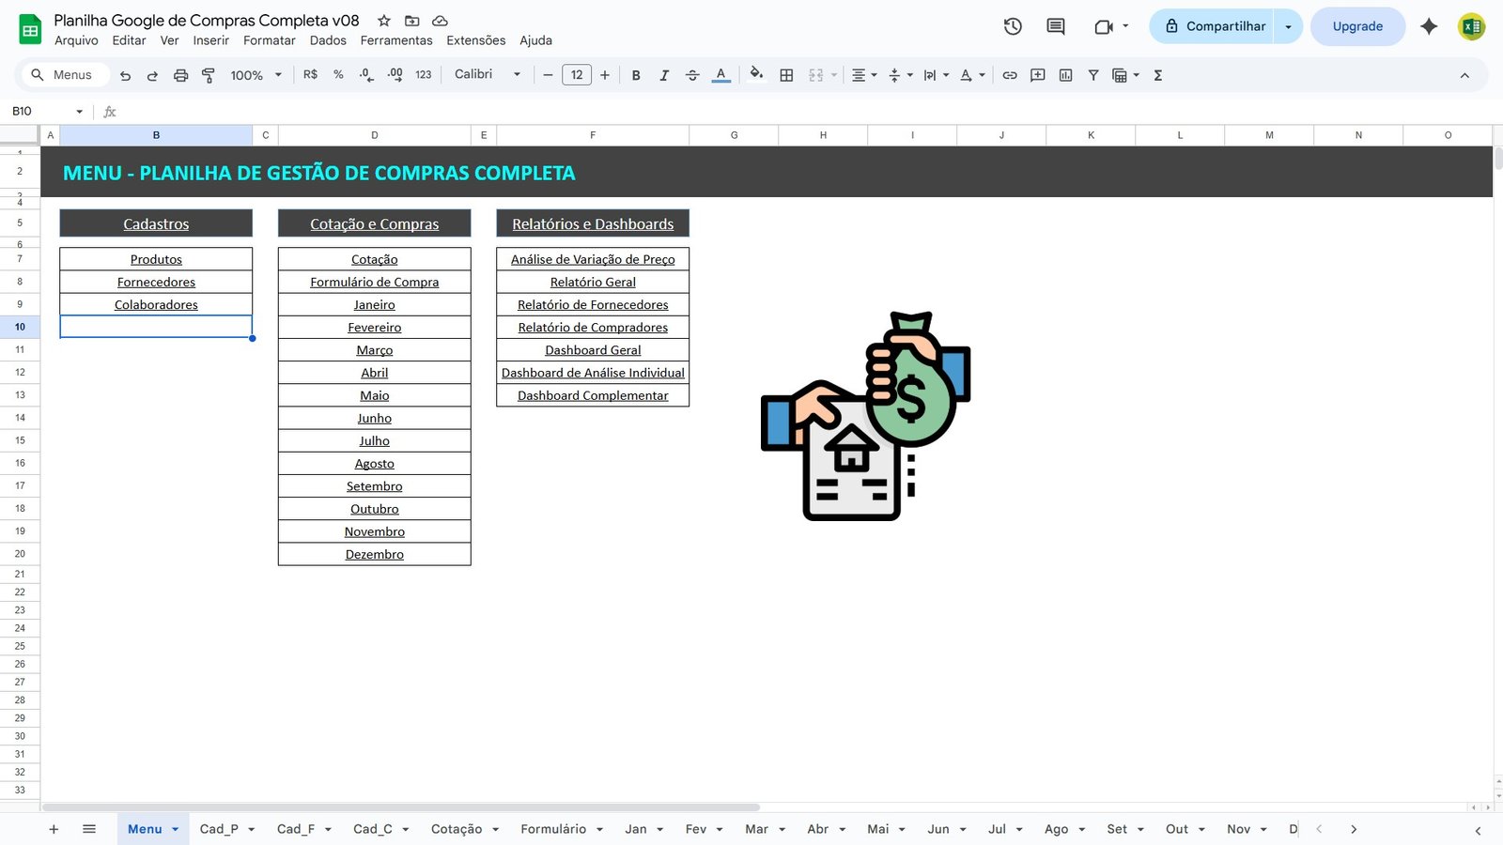
Task: Open the fill color tool
Action: (757, 75)
